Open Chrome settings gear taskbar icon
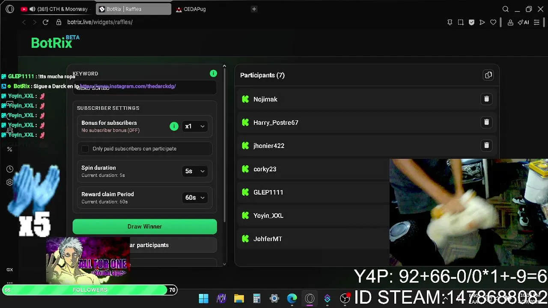This screenshot has height=308, width=548. click(274, 298)
